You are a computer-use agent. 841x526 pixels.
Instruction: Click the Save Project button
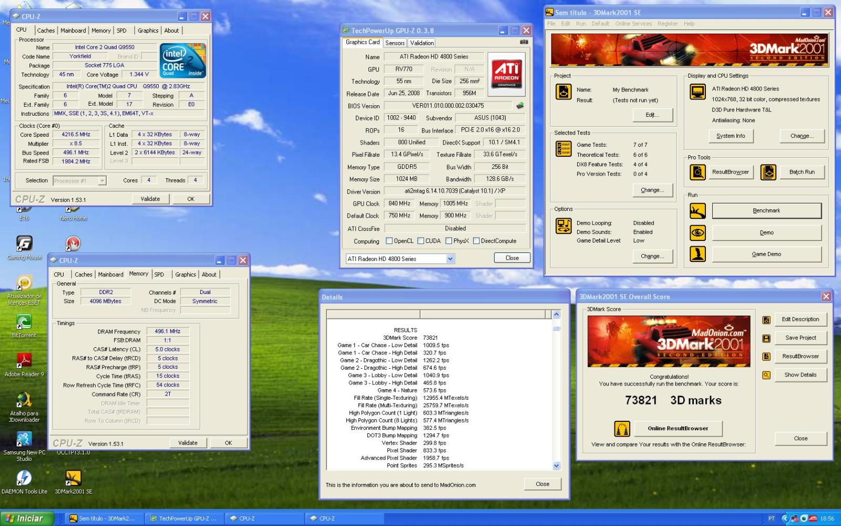click(800, 338)
